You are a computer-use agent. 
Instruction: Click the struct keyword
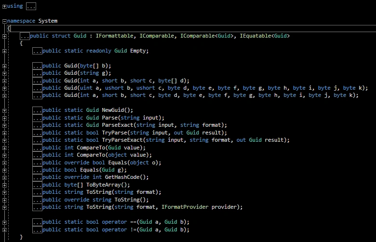coord(61,36)
